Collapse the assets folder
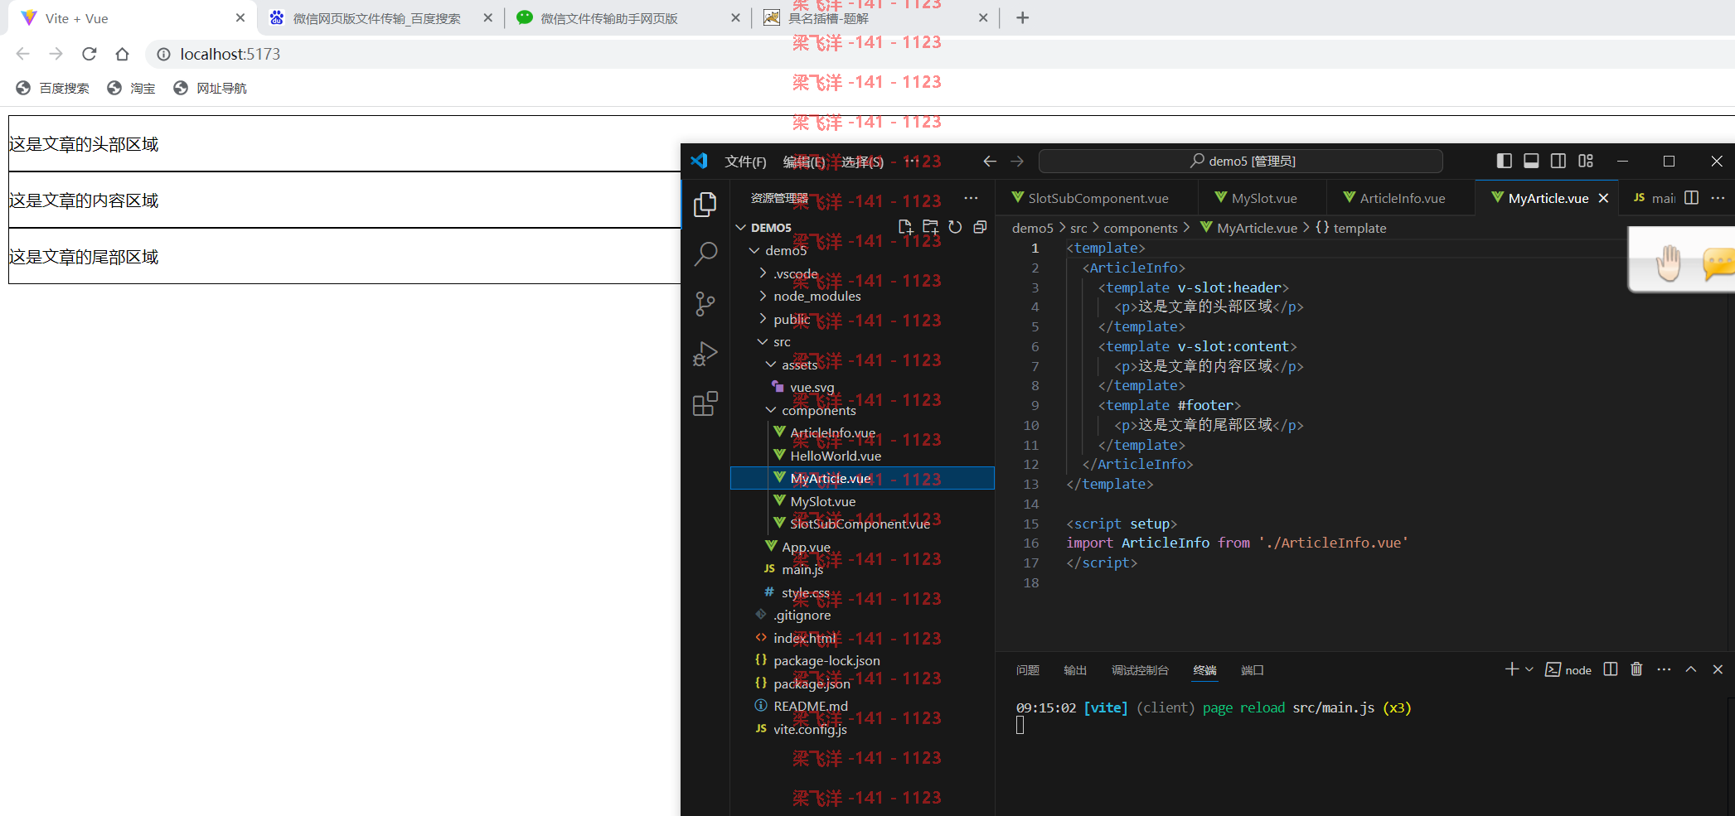The image size is (1735, 816). [x=771, y=365]
